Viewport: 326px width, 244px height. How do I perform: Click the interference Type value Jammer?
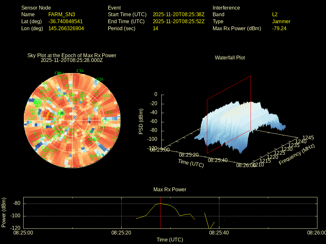pyautogui.click(x=281, y=21)
